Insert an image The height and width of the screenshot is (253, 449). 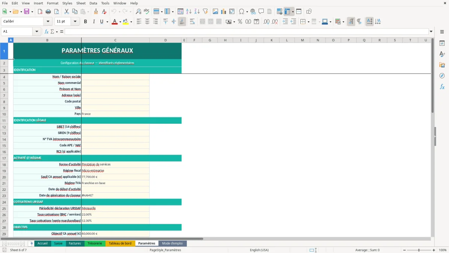click(216, 12)
